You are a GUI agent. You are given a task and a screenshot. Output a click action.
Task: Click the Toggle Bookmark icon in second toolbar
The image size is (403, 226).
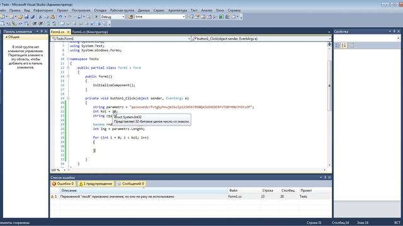(x=62, y=24)
